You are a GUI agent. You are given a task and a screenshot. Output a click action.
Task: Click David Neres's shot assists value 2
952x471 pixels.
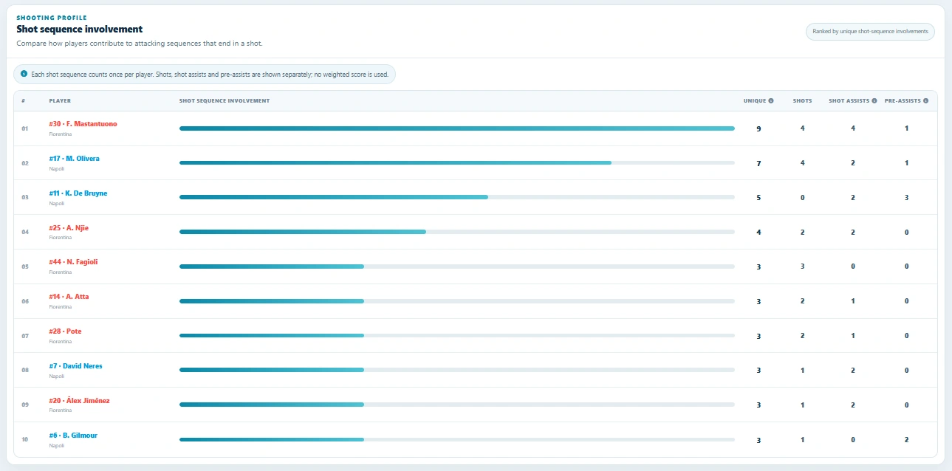coord(853,371)
